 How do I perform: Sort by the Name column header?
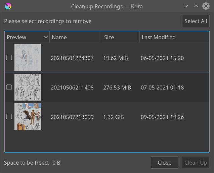point(76,37)
